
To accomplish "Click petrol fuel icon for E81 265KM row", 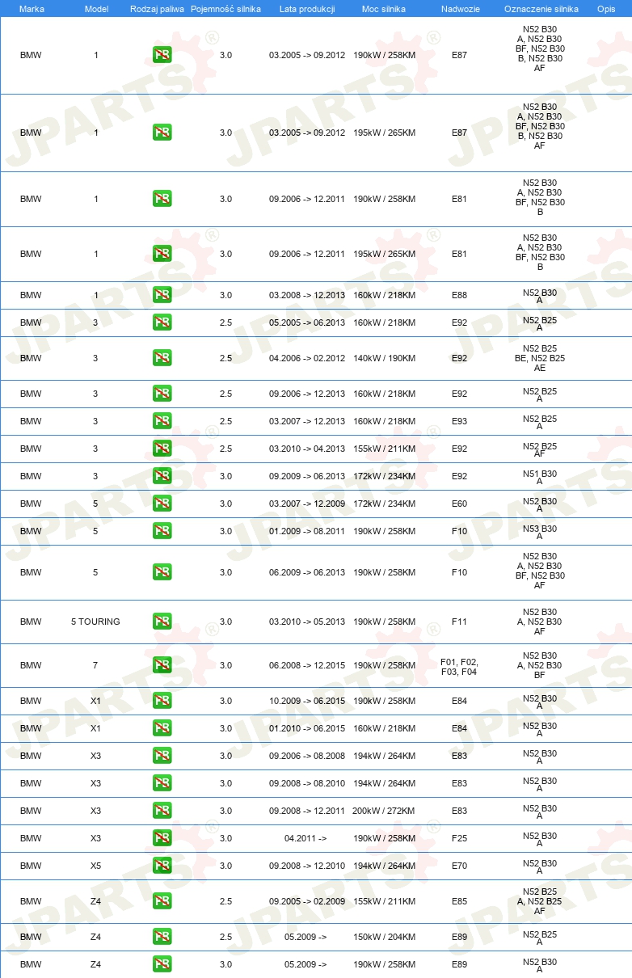I will (162, 254).
